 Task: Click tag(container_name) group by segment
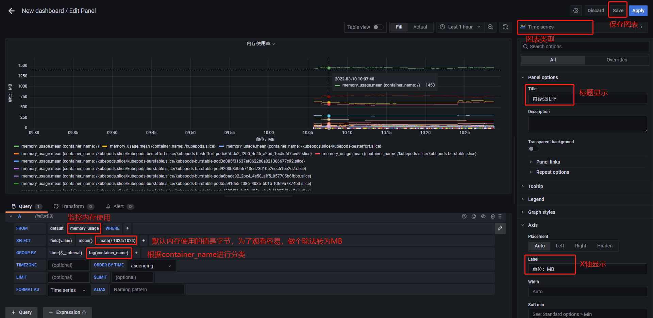pos(108,253)
